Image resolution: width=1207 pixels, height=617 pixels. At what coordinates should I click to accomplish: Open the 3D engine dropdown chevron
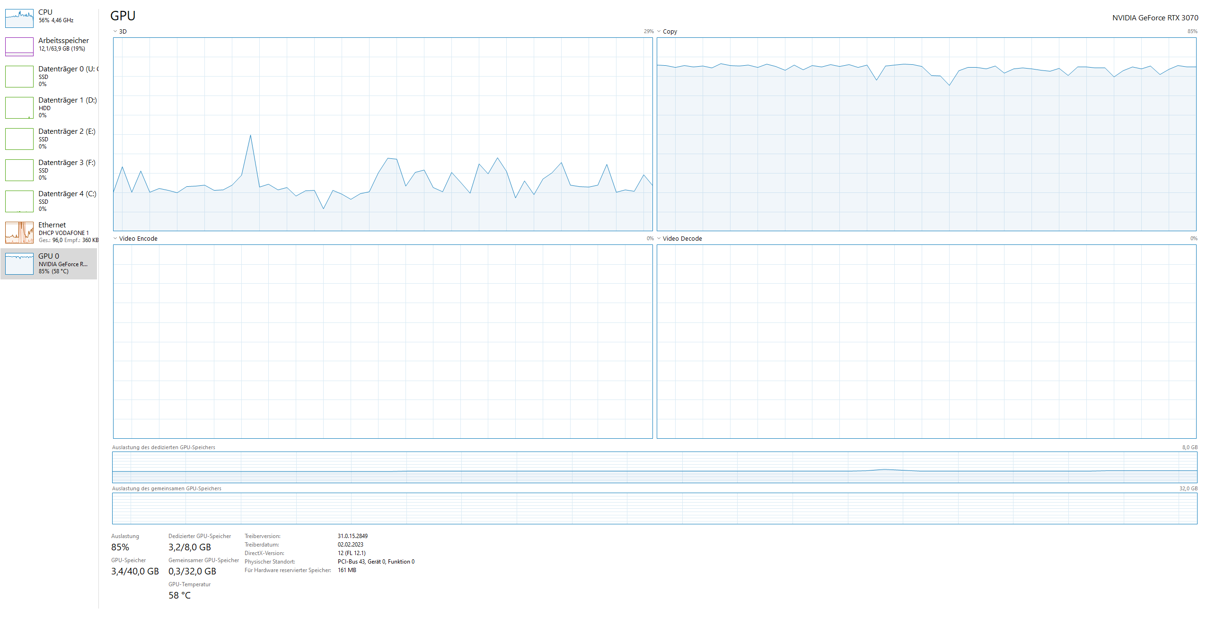(x=115, y=32)
